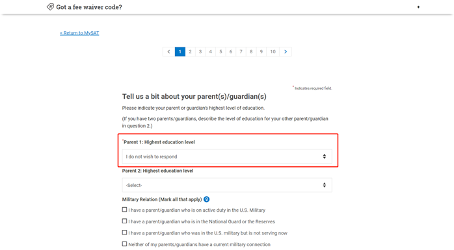This screenshot has height=250, width=454.
Task: Open Military Relation help info icon
Action: click(206, 199)
